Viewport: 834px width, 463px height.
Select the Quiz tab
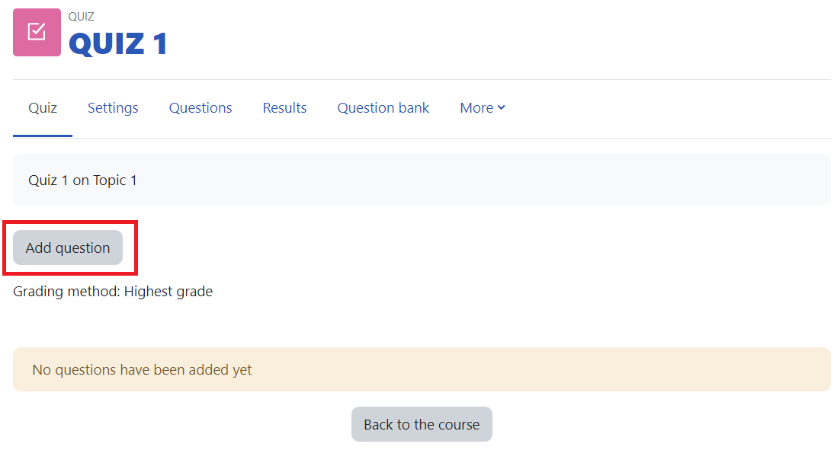[x=43, y=108]
